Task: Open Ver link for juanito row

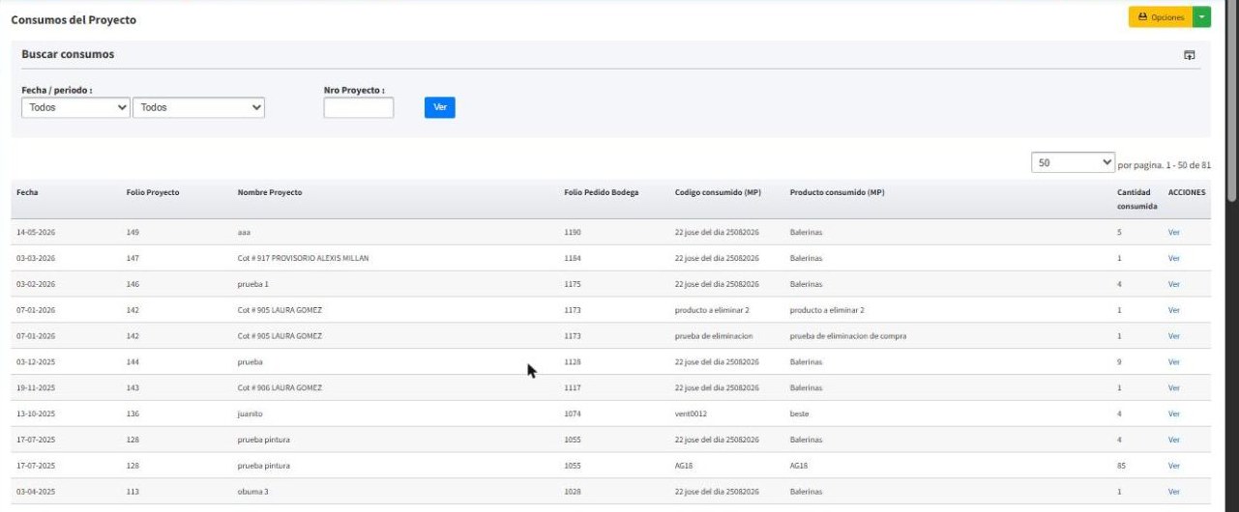Action: click(x=1174, y=413)
